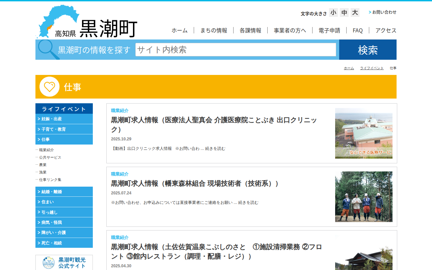Expand the 子育て・教育 sidebar category
Screen dimensions: 432x270
point(64,129)
